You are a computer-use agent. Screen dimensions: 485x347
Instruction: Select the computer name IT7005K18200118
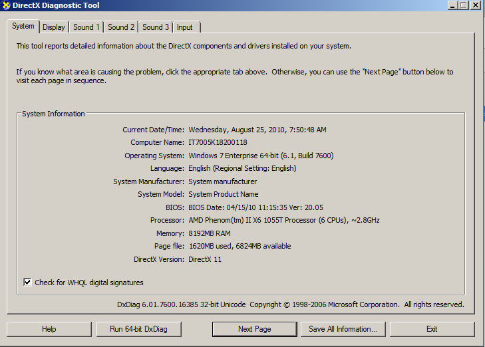tap(218, 142)
